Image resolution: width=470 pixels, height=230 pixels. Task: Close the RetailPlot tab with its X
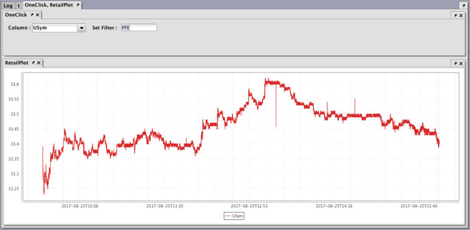[39, 62]
